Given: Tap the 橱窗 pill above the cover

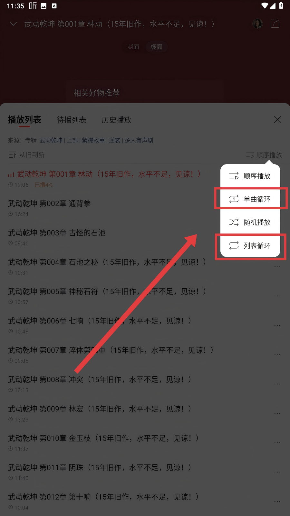Looking at the screenshot, I should [x=157, y=47].
